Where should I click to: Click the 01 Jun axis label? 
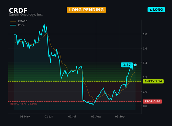(49, 117)
